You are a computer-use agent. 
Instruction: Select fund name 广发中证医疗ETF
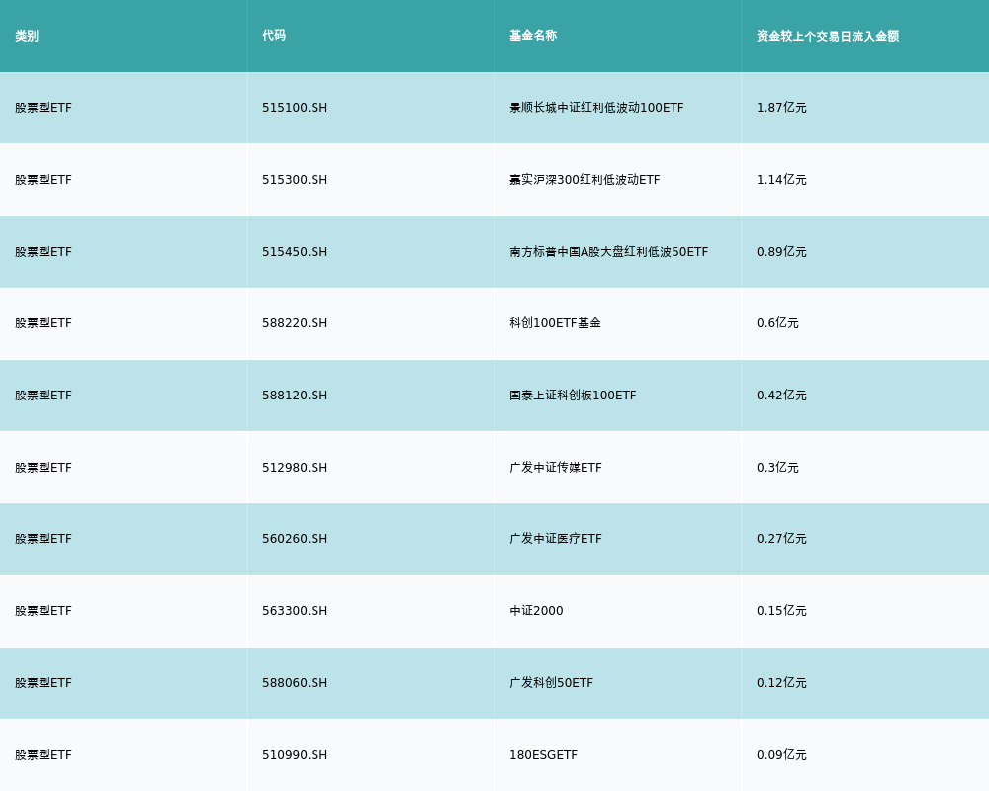[x=556, y=539]
